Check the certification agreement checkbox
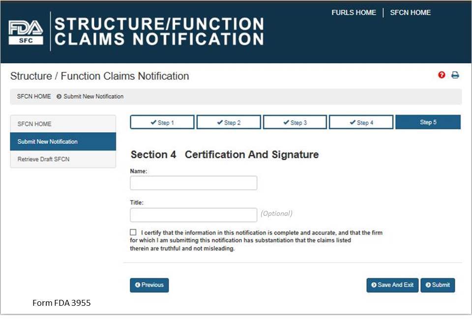 pos(133,232)
